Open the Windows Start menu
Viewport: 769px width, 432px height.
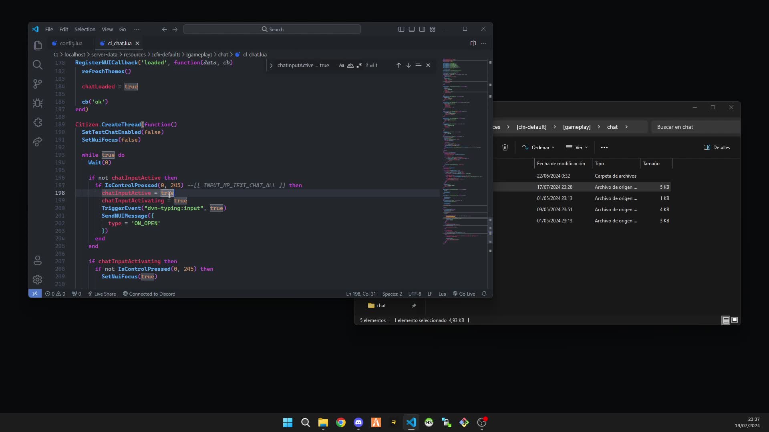point(288,422)
